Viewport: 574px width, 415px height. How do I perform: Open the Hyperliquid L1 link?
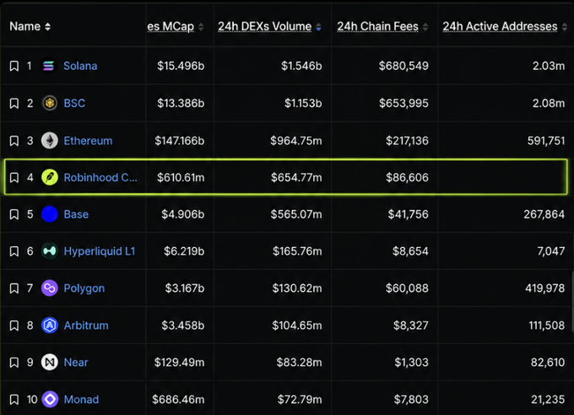point(100,251)
